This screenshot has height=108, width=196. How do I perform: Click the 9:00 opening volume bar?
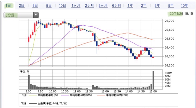(29, 82)
